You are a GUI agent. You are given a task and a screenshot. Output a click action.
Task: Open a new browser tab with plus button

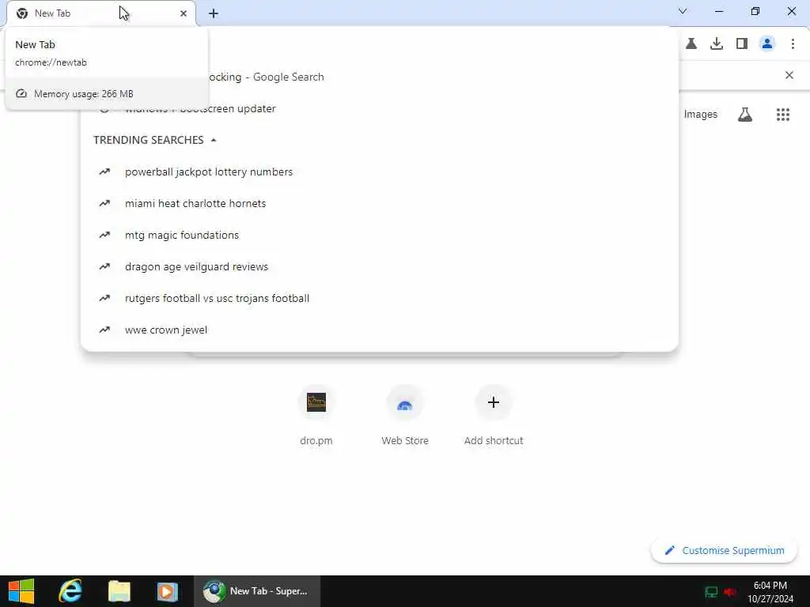point(214,13)
